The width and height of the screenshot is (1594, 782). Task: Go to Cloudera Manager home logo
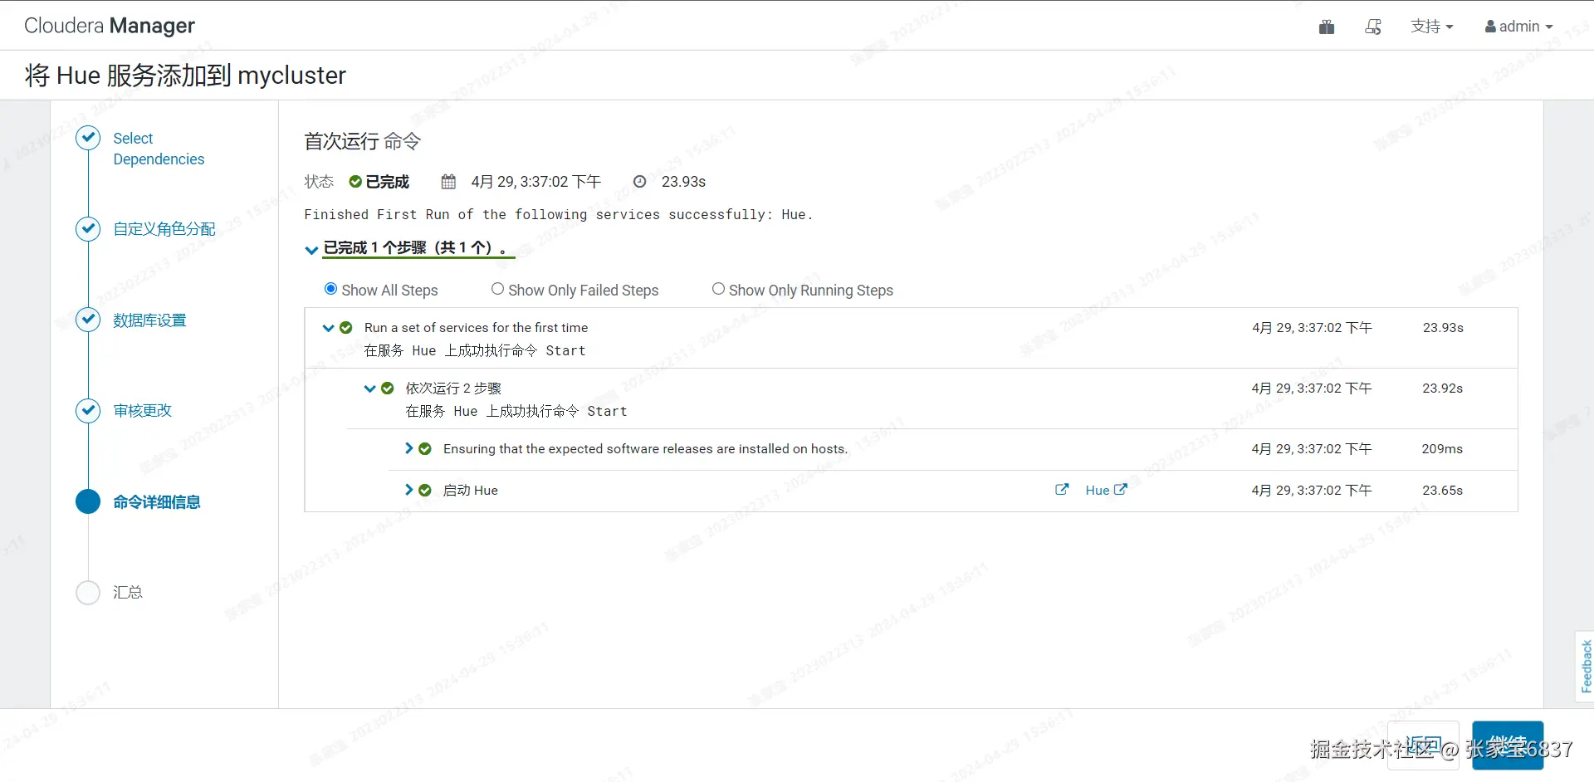point(110,26)
